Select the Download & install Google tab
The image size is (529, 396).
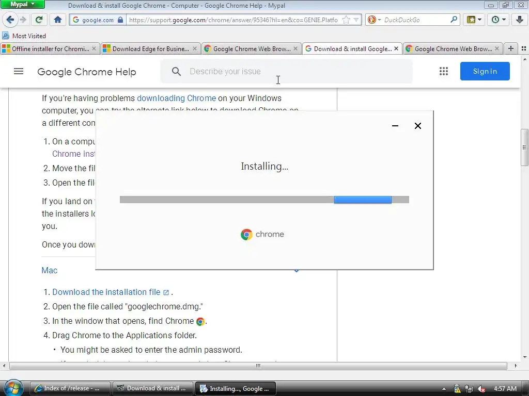tap(352, 49)
